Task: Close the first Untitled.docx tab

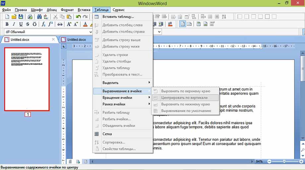Action: click(x=53, y=39)
